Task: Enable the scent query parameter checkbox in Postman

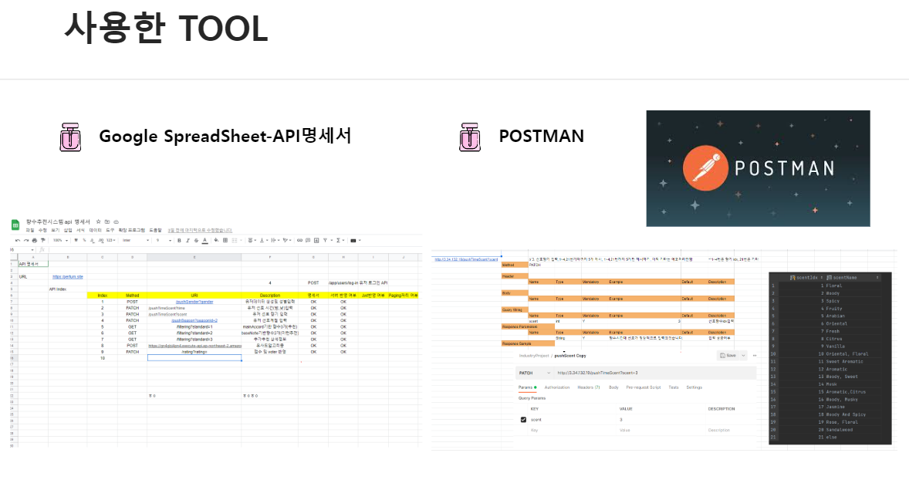Action: [x=523, y=419]
